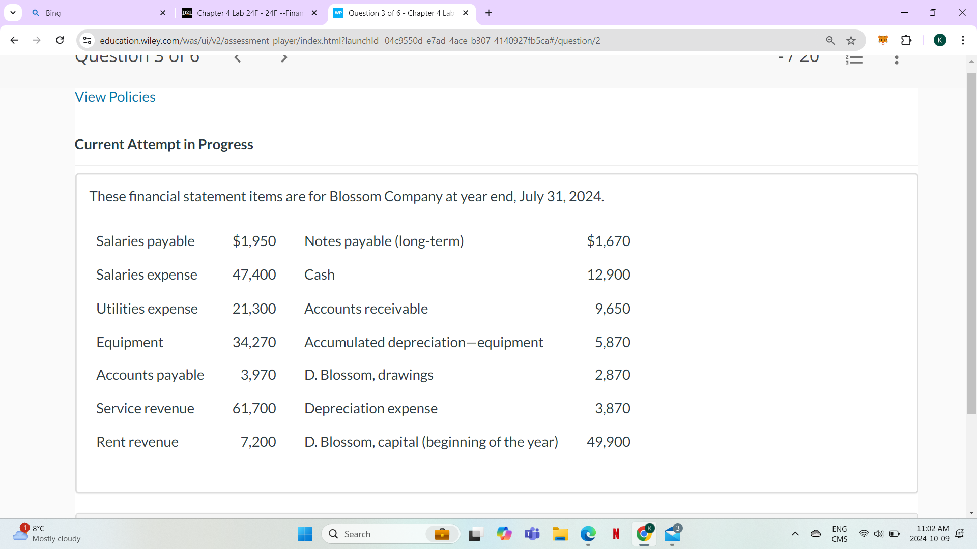
Task: Open the tiger browser extension
Action: point(883,40)
